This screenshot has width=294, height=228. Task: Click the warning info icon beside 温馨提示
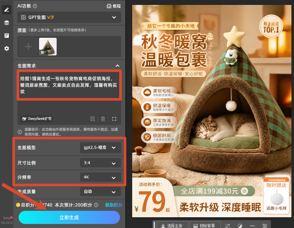tap(20, 132)
